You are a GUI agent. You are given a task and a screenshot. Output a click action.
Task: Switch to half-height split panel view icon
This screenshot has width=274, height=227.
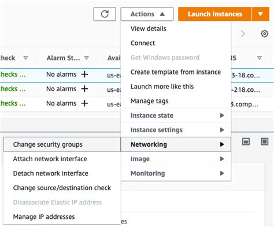point(246,142)
